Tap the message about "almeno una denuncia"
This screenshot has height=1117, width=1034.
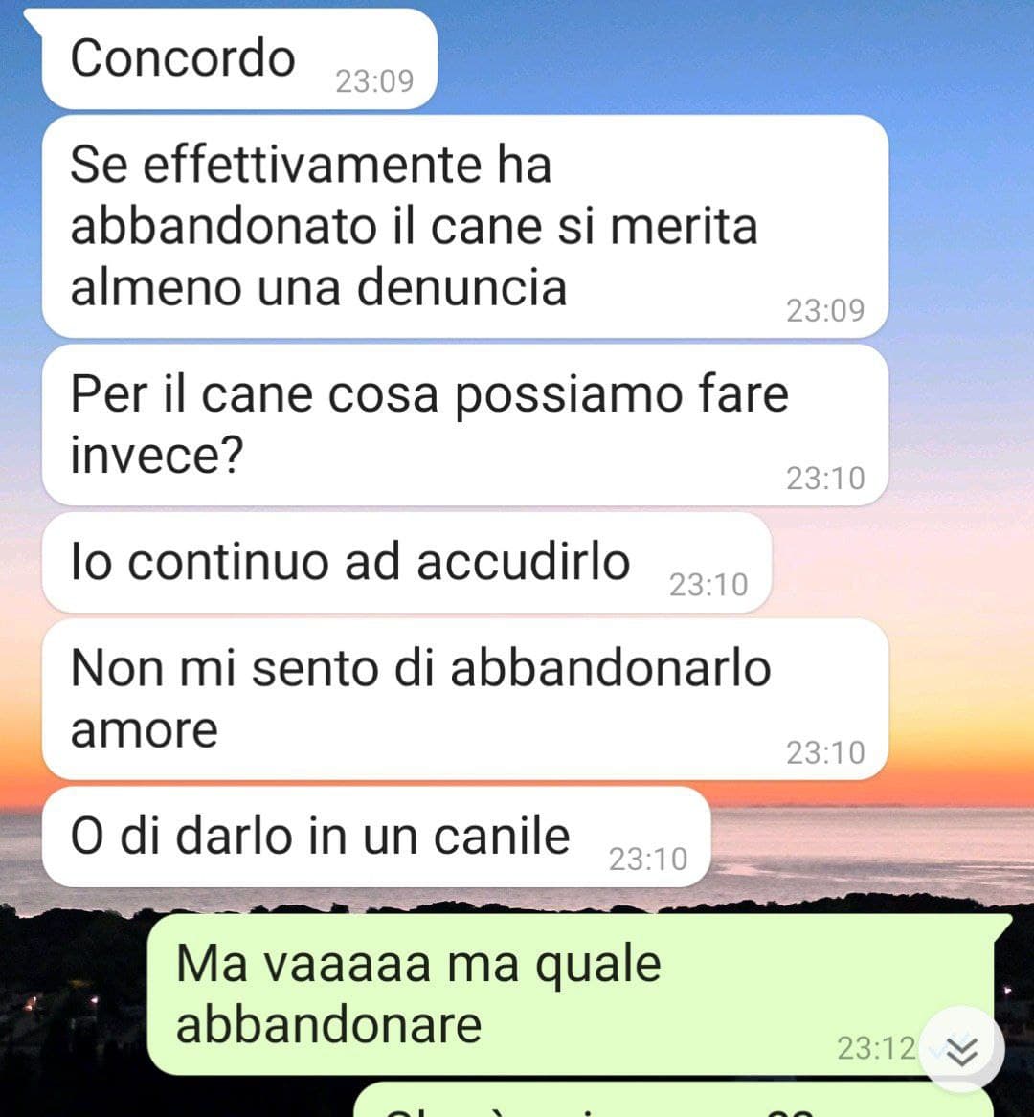pyautogui.click(x=465, y=227)
